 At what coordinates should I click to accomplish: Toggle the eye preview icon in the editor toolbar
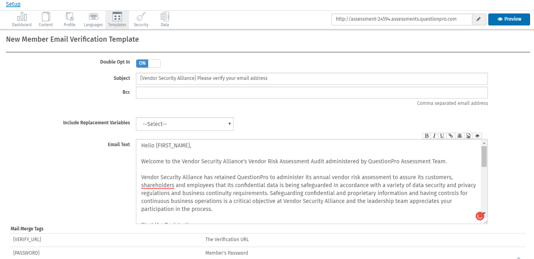tap(477, 135)
